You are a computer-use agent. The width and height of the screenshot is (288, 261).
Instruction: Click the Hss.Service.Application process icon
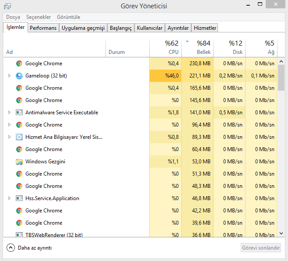(19, 198)
